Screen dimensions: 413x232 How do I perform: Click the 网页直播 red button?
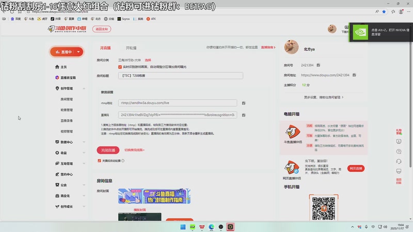point(356,169)
